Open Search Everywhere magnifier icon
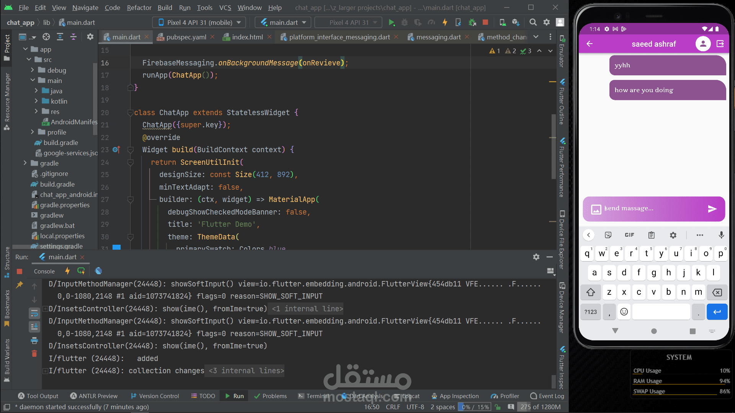735x413 pixels. click(533, 23)
